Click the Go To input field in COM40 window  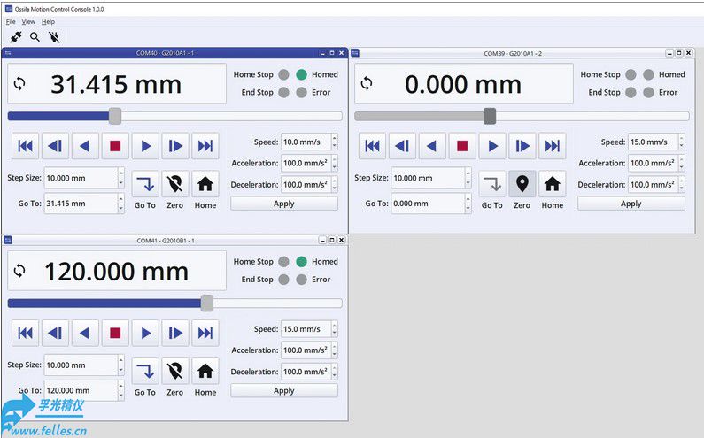(80, 204)
